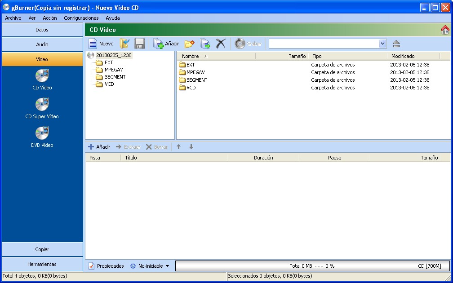
Task: Open the Archivo menu
Action: coord(13,18)
